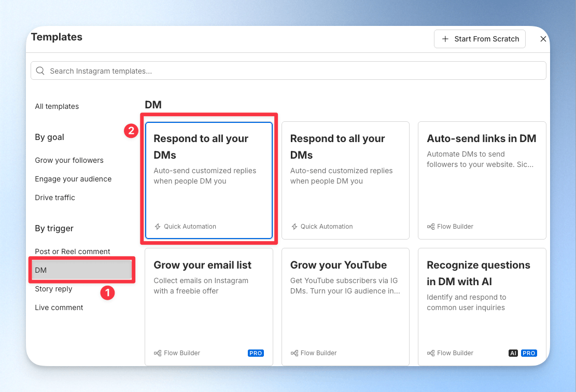Image resolution: width=576 pixels, height=392 pixels.
Task: Open the Auto-send links in DM template
Action: pos(482,180)
